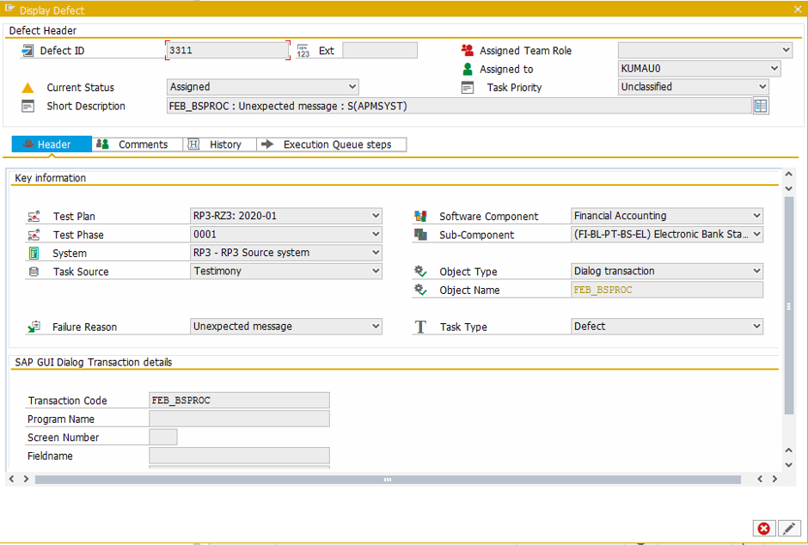Click the Failure Reason icon
808x545 pixels.
point(34,327)
